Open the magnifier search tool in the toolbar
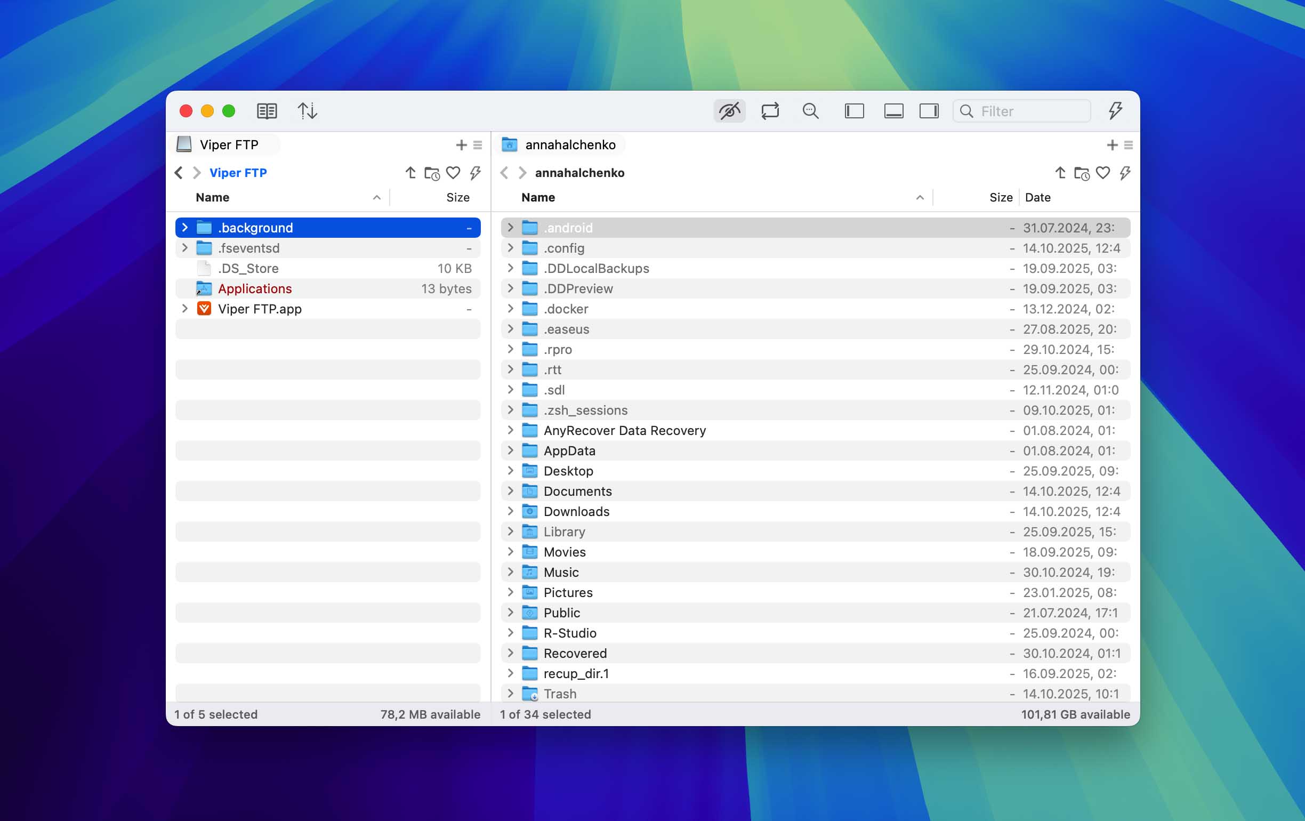 (x=810, y=111)
